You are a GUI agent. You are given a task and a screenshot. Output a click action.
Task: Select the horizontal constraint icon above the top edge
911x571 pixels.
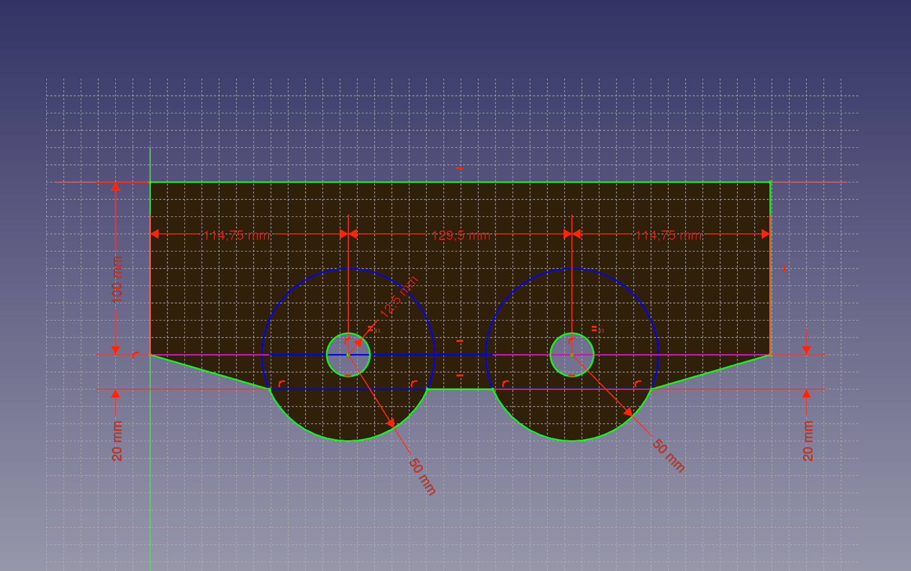(x=459, y=168)
